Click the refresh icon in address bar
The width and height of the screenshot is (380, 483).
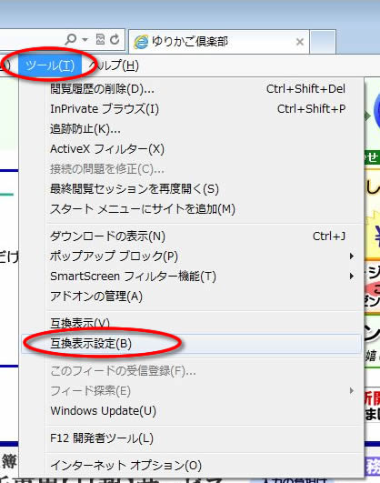point(115,39)
